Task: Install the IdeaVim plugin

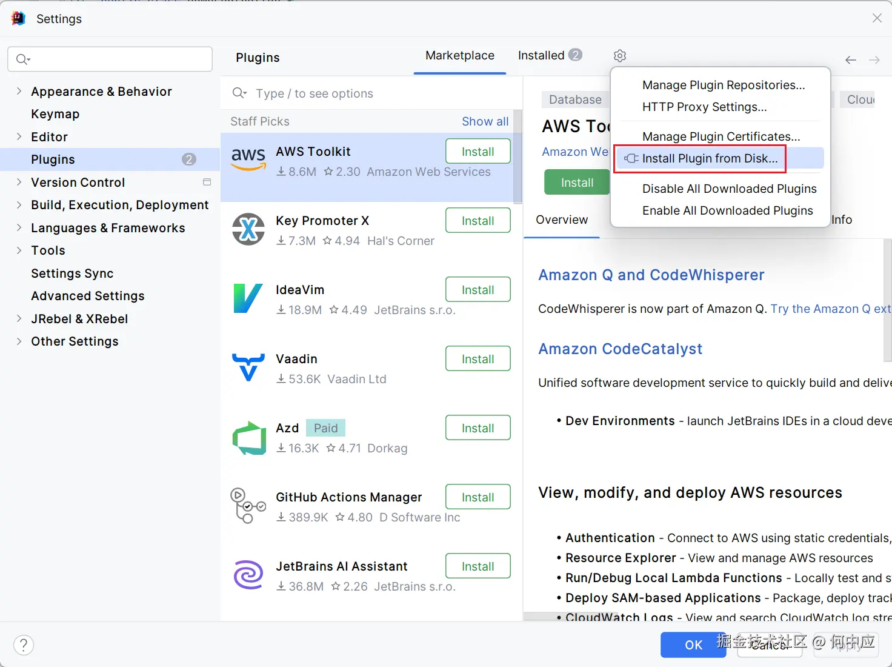Action: (478, 290)
